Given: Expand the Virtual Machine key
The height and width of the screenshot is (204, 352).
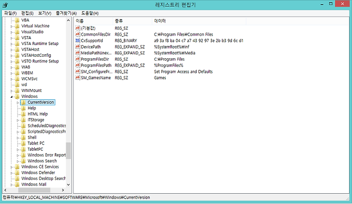Looking at the screenshot, I should pyautogui.click(x=11, y=26).
